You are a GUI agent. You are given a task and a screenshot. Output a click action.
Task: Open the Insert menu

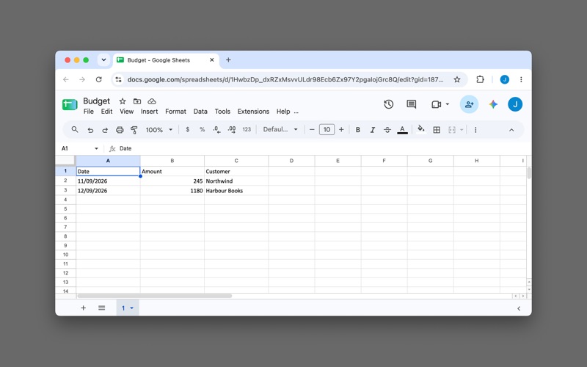(x=150, y=112)
